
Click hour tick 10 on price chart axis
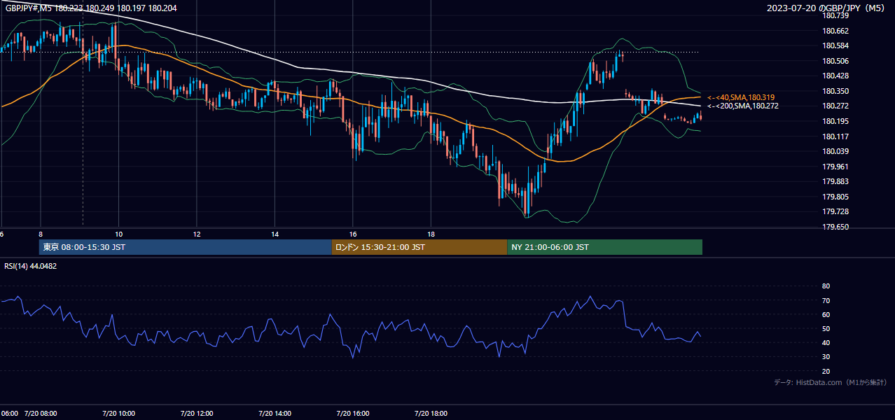coord(118,234)
